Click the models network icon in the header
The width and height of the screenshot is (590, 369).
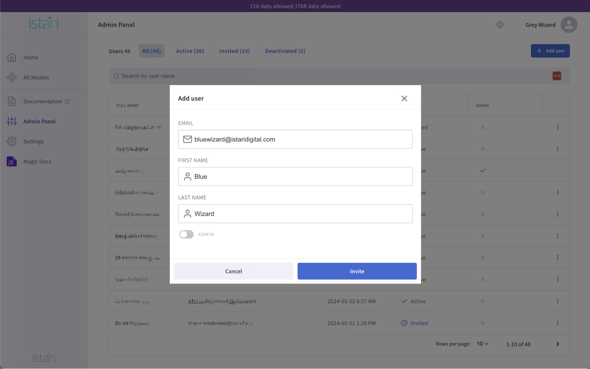[500, 25]
